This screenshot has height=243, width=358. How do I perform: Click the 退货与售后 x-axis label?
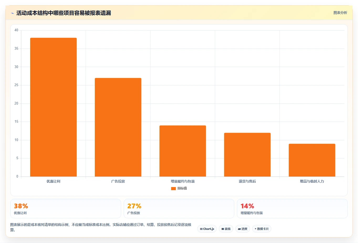click(x=247, y=181)
